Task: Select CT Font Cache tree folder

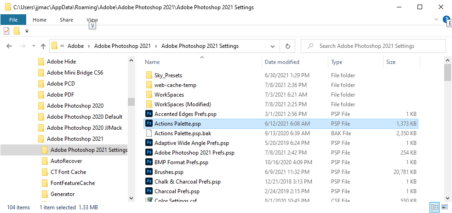Action: [x=64, y=172]
